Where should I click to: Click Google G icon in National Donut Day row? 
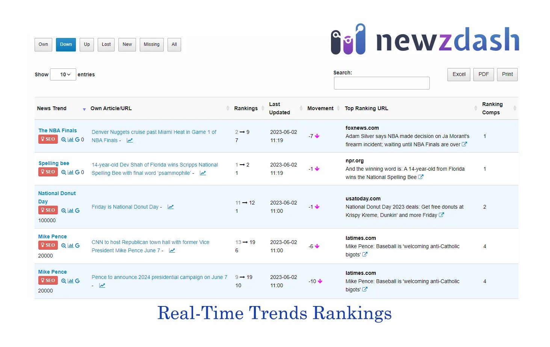[77, 211]
